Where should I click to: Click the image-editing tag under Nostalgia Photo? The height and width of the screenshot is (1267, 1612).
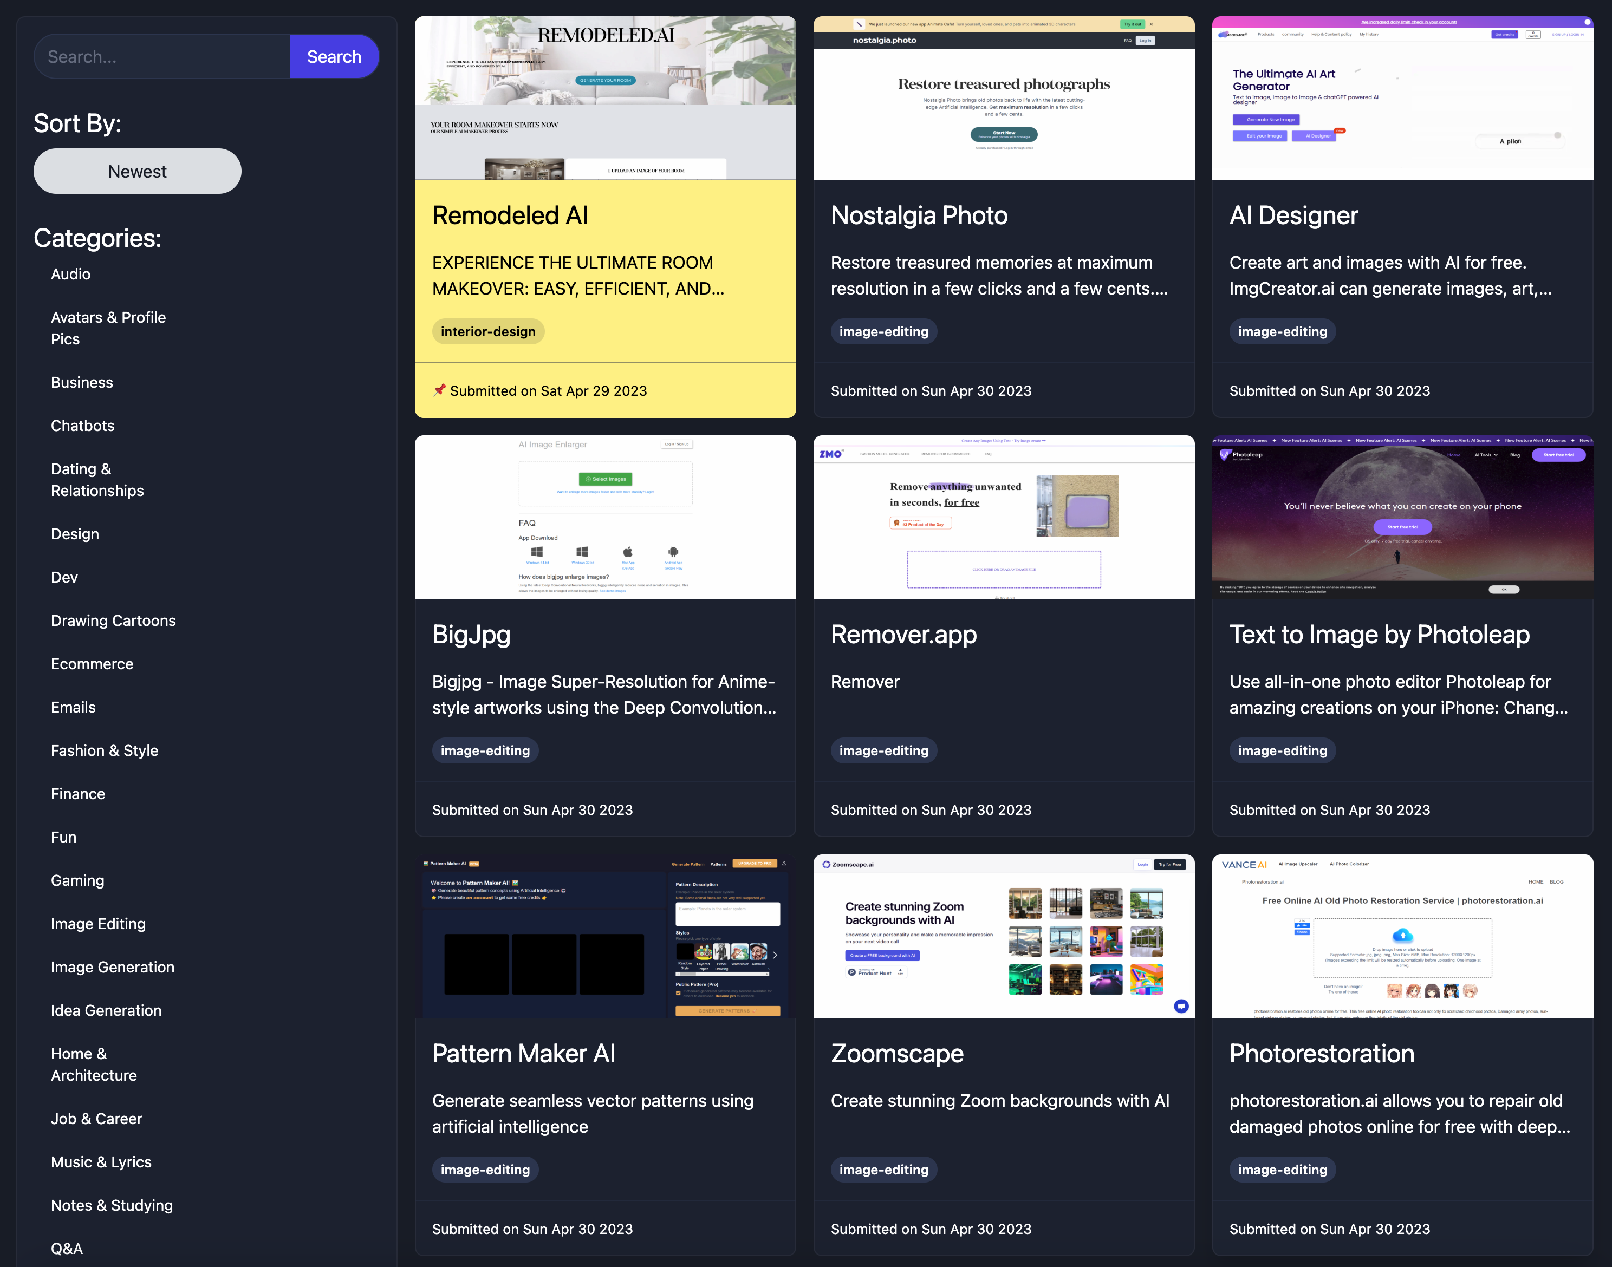[x=883, y=331]
